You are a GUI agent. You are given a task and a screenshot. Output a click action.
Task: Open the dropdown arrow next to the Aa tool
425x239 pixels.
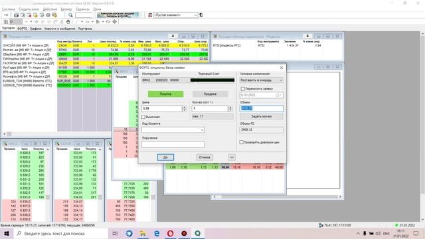92,22
